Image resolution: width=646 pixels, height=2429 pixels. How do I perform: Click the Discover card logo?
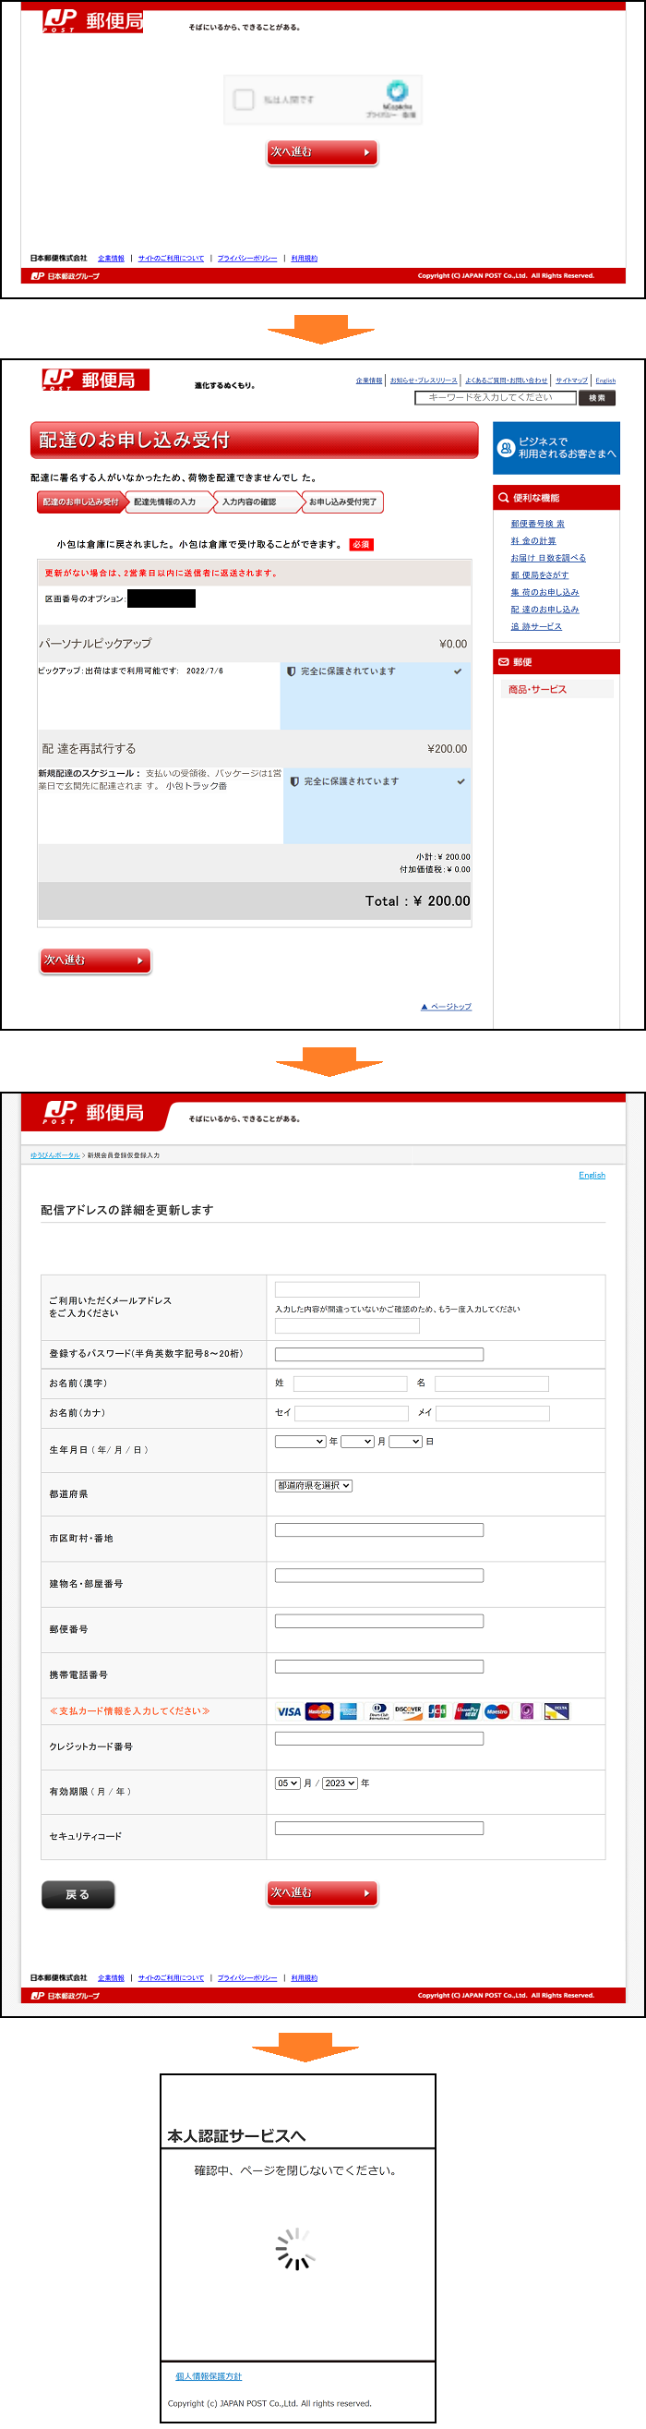(408, 1710)
